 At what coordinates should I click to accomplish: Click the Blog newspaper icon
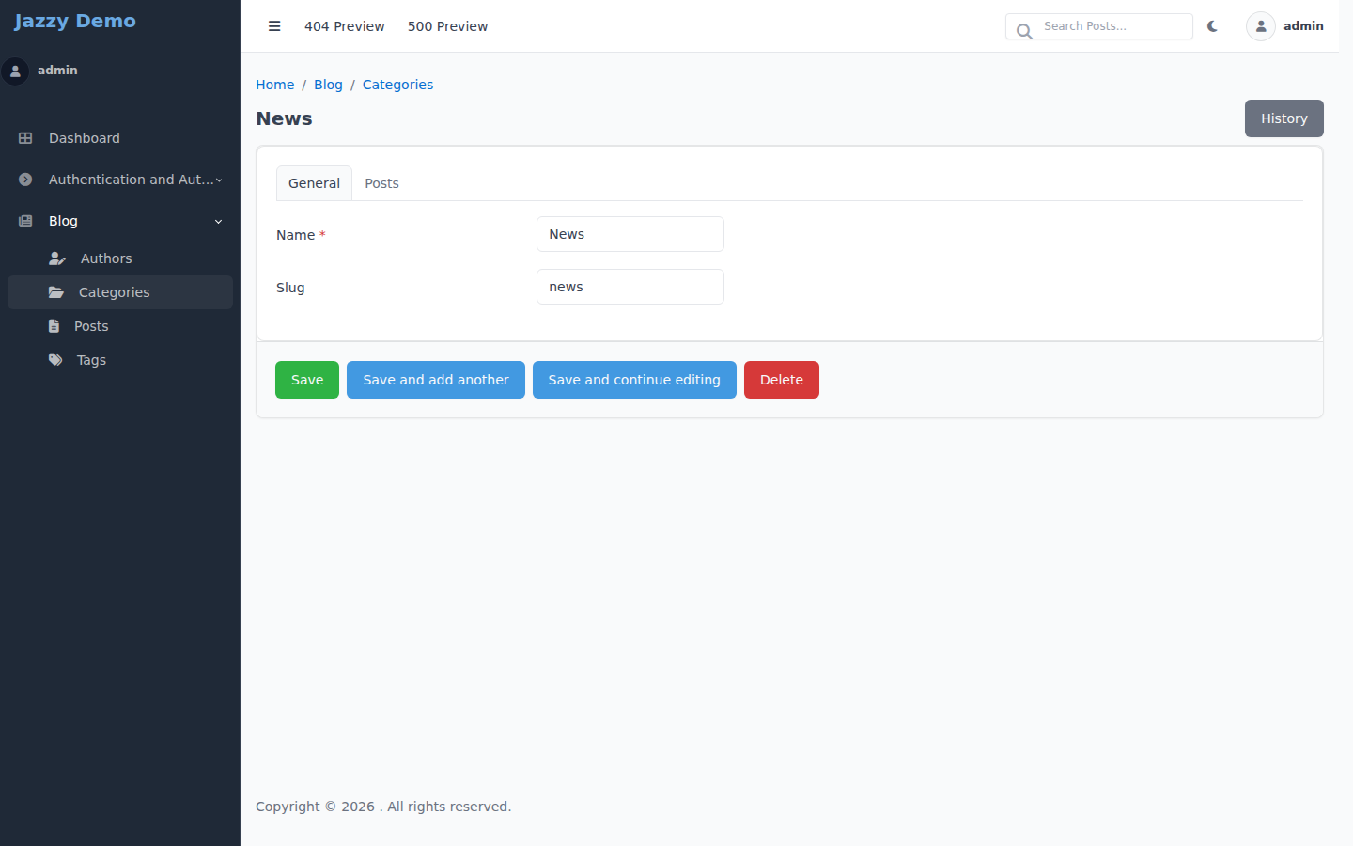tap(25, 221)
